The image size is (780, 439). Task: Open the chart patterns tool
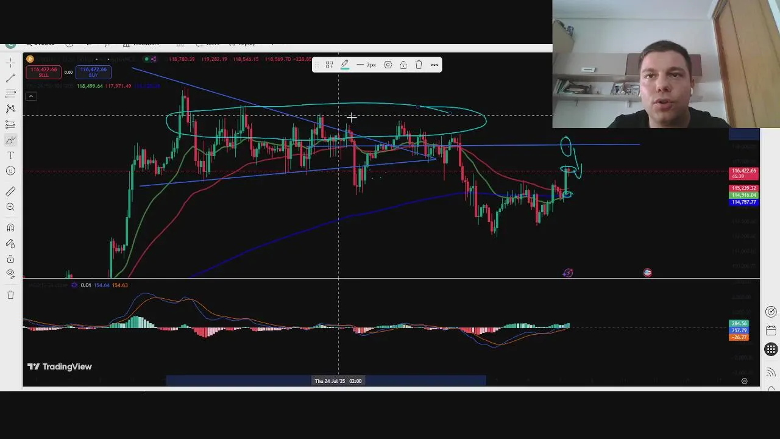(x=10, y=109)
